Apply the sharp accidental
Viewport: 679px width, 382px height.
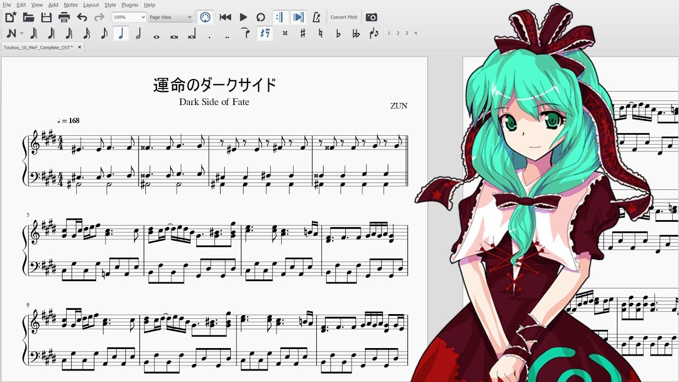[303, 33]
